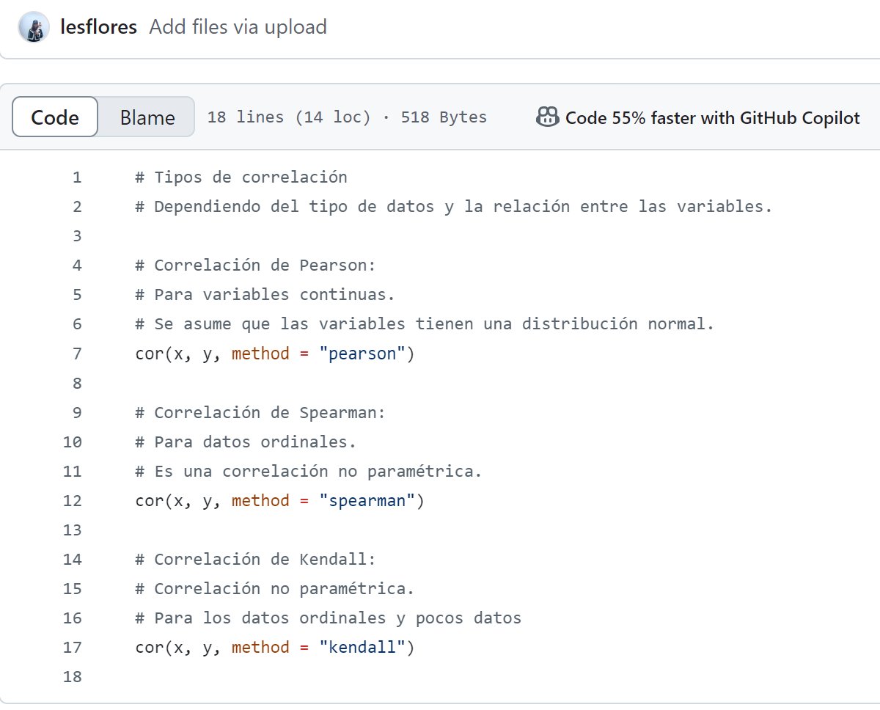
Task: Click the 'method' keyword on line 12
Action: [260, 500]
